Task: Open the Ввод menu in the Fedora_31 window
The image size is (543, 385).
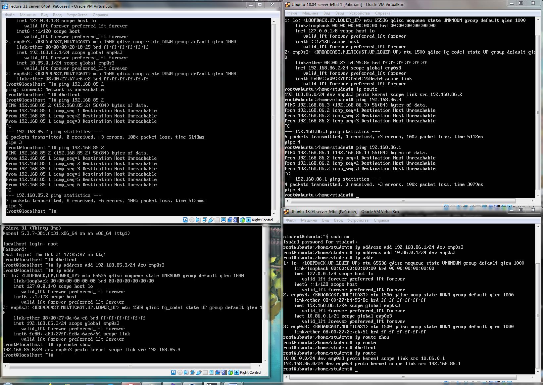Action: (x=57, y=15)
